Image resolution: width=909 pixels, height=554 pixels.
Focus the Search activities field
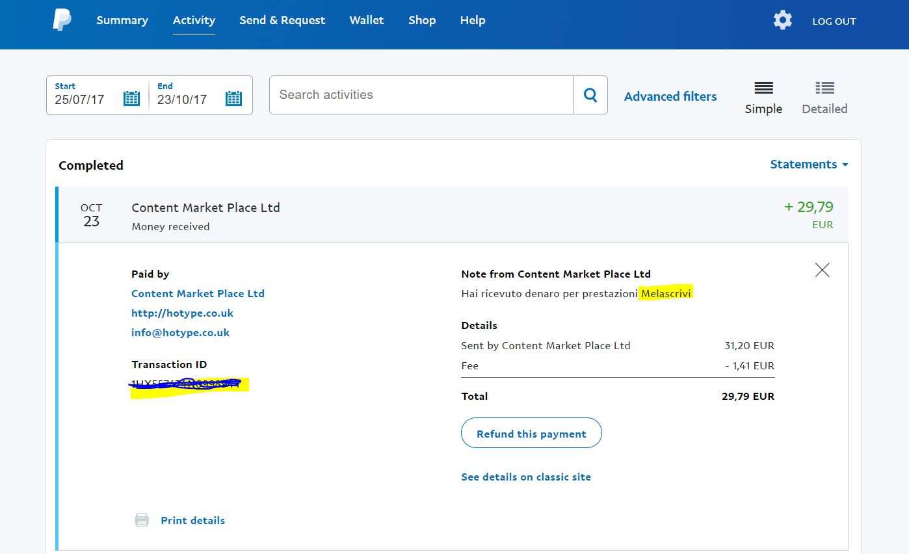tap(421, 95)
